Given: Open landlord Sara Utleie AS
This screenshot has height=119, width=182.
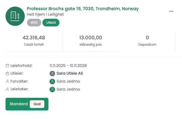Looking at the screenshot, I should (70, 74).
